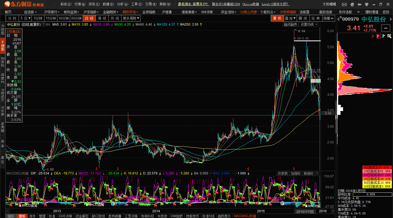Switch to 60分钟 period
The height and width of the screenshot is (218, 393).
(76, 18)
